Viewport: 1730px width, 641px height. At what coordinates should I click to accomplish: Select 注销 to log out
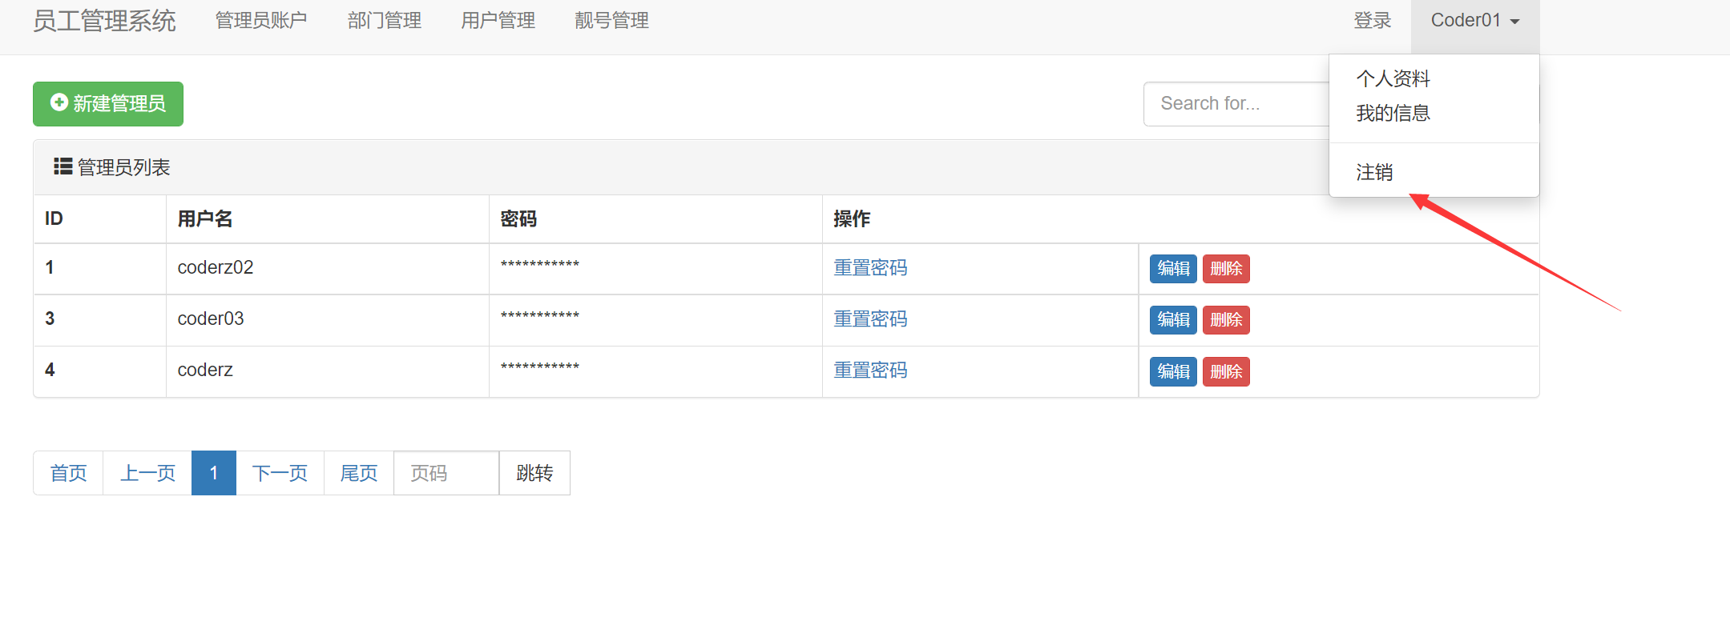pos(1374,172)
